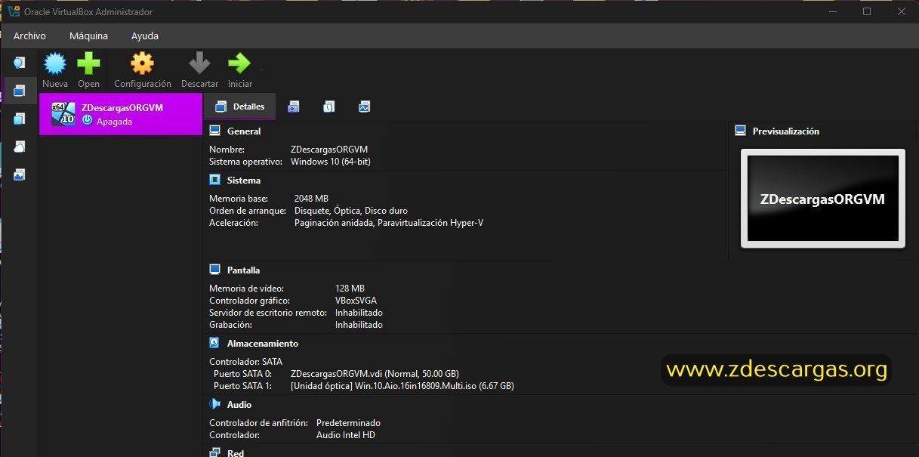
Task: Click the monitor icon beside General
Action: point(214,131)
